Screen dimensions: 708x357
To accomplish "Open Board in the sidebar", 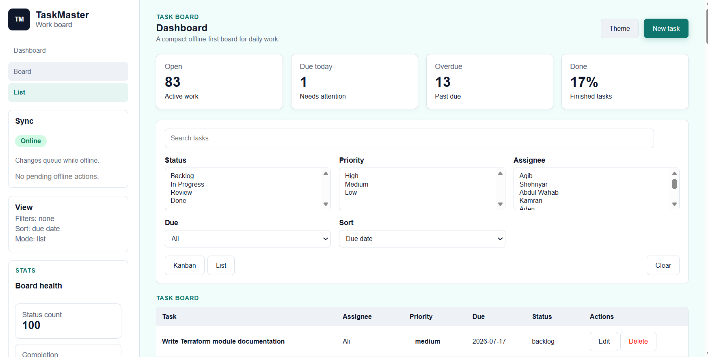I will pyautogui.click(x=68, y=71).
